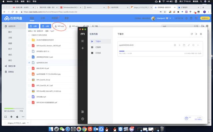Open the 窗口 menu in the menu bar
Viewport: 213px width, 132px height.
(29, 1)
